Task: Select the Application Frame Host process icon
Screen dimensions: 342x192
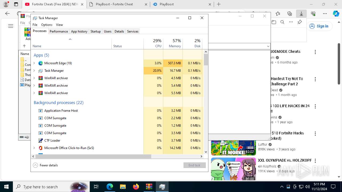Action: (41, 111)
